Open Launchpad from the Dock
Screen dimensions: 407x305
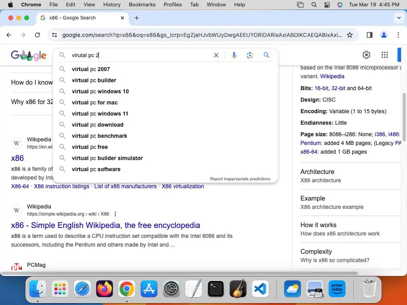[x=60, y=289]
